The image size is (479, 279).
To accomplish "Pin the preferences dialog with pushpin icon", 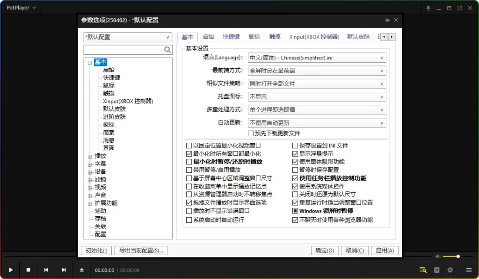I will 387,20.
